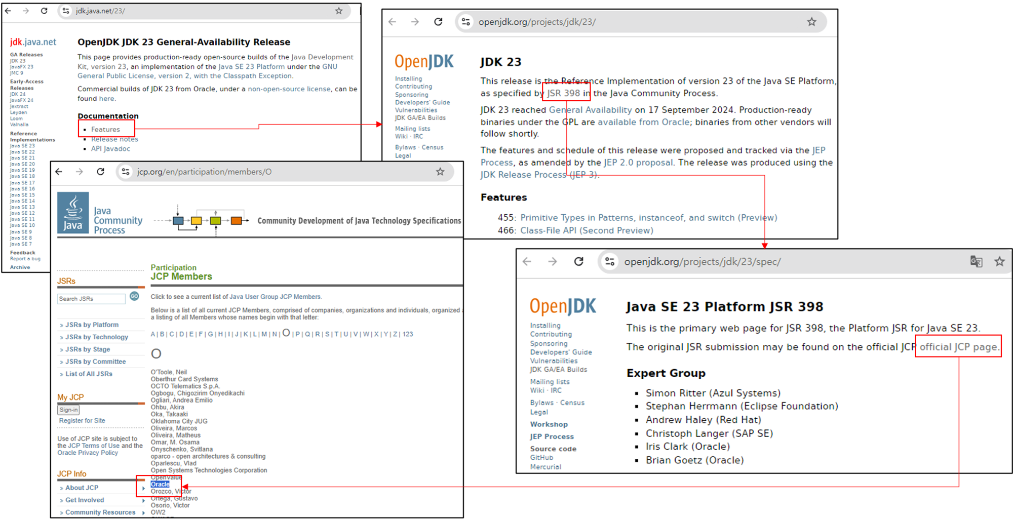
Task: Click the Search JSRs input field
Action: coord(91,299)
